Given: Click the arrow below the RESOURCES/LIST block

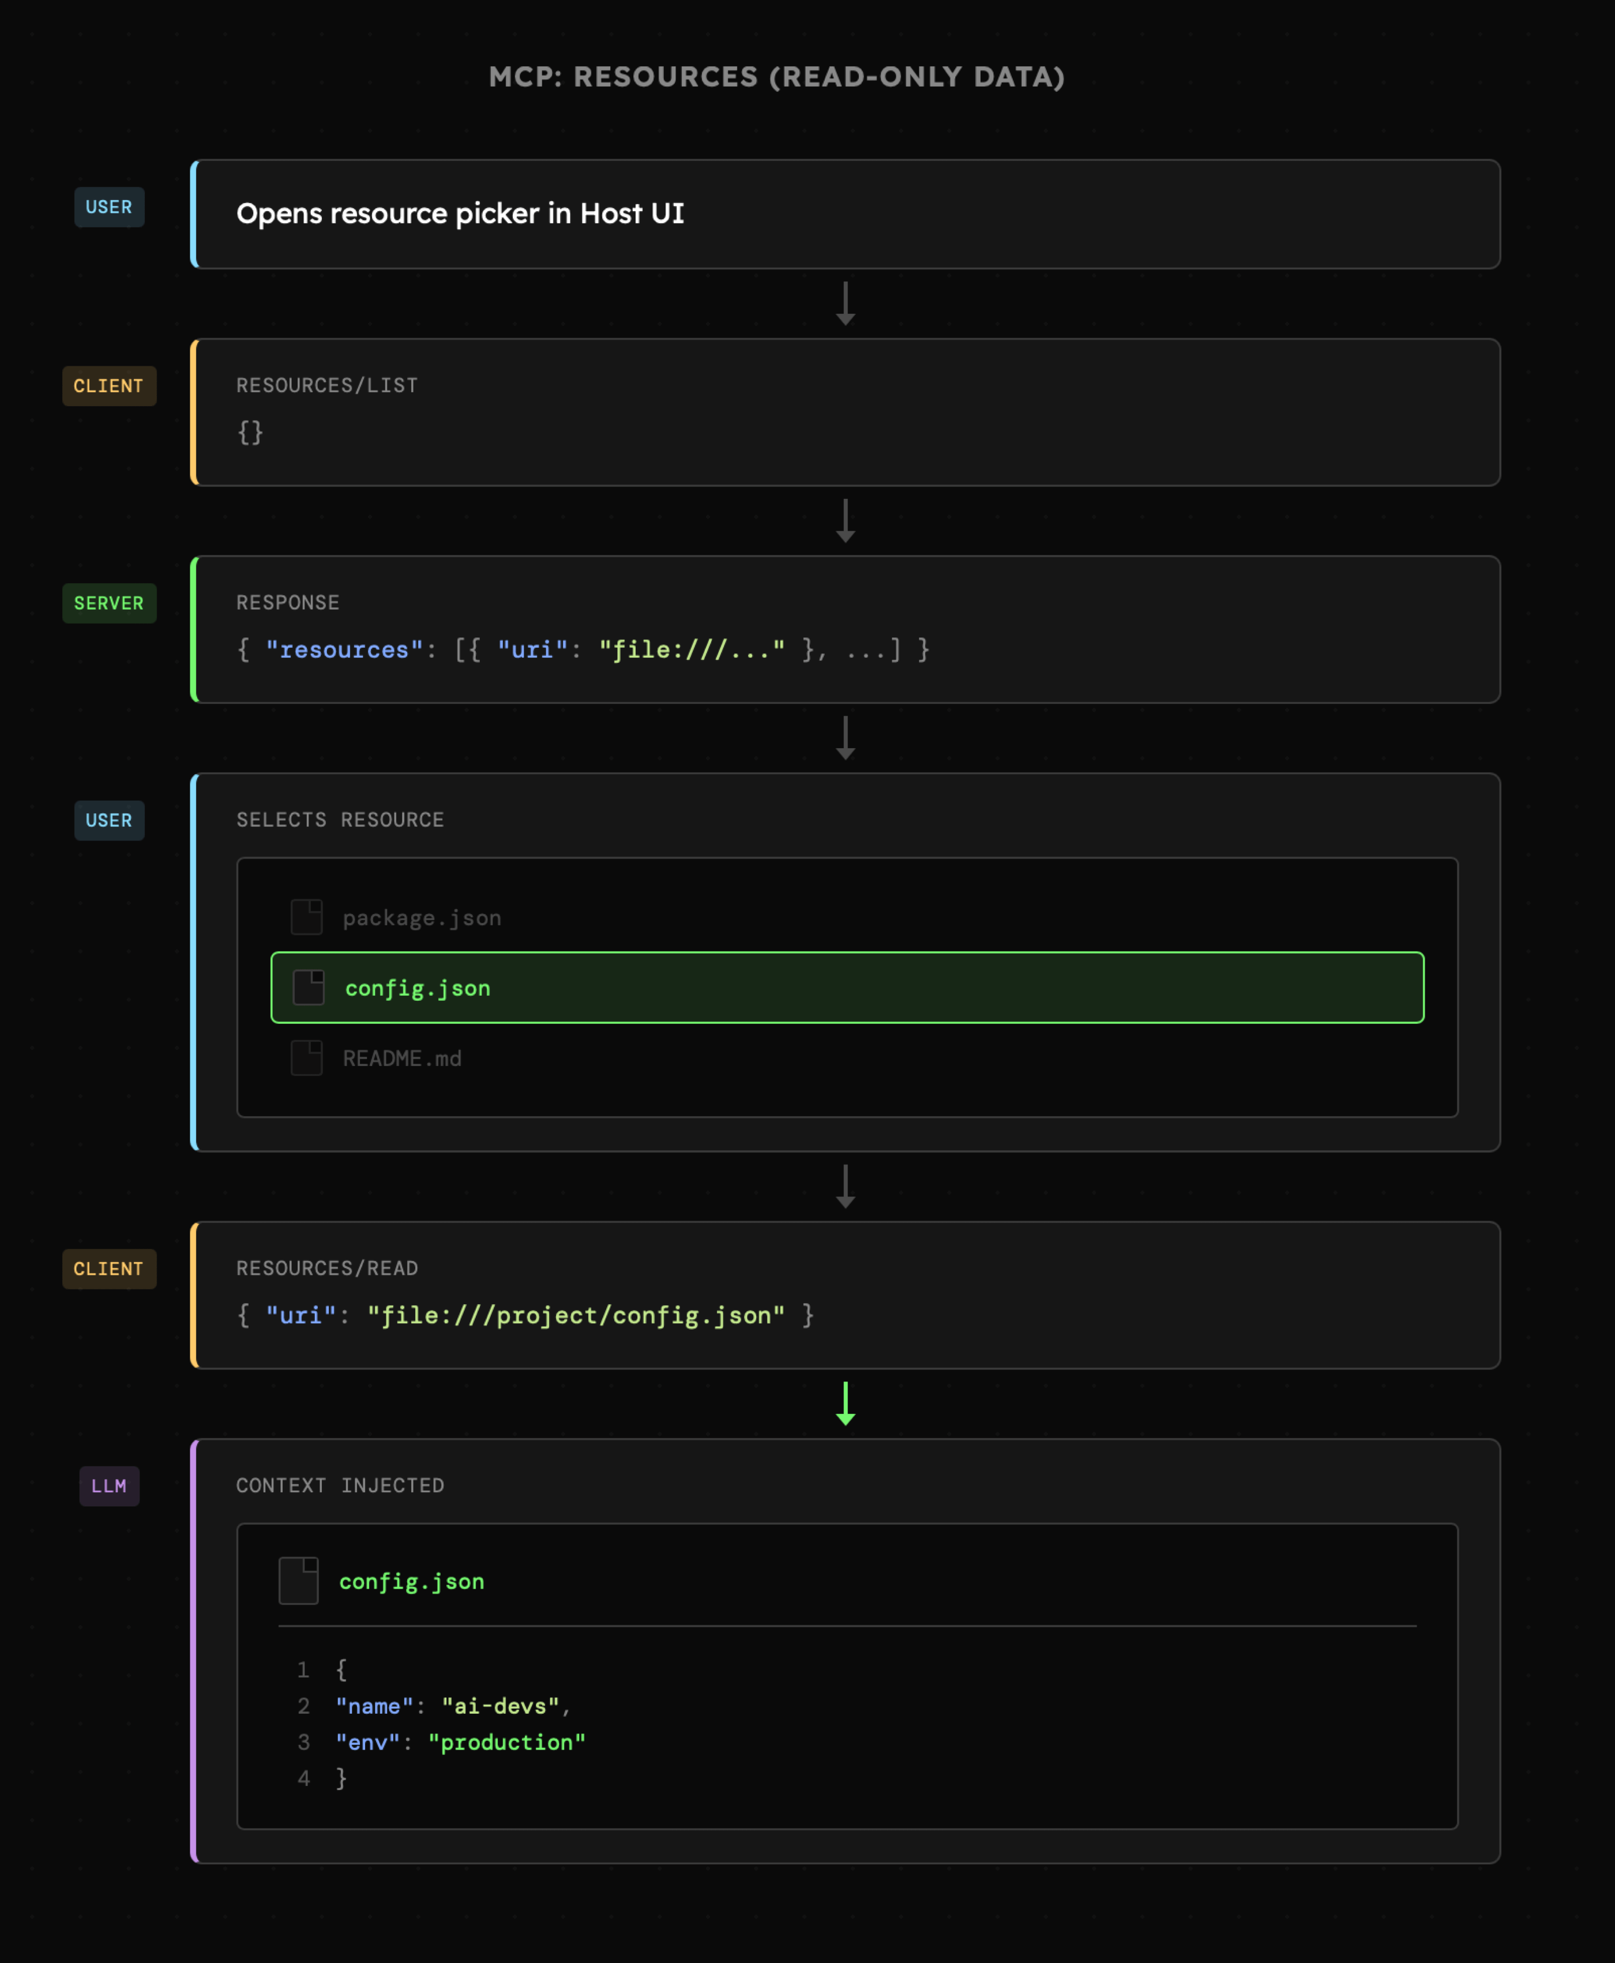Looking at the screenshot, I should tap(845, 521).
